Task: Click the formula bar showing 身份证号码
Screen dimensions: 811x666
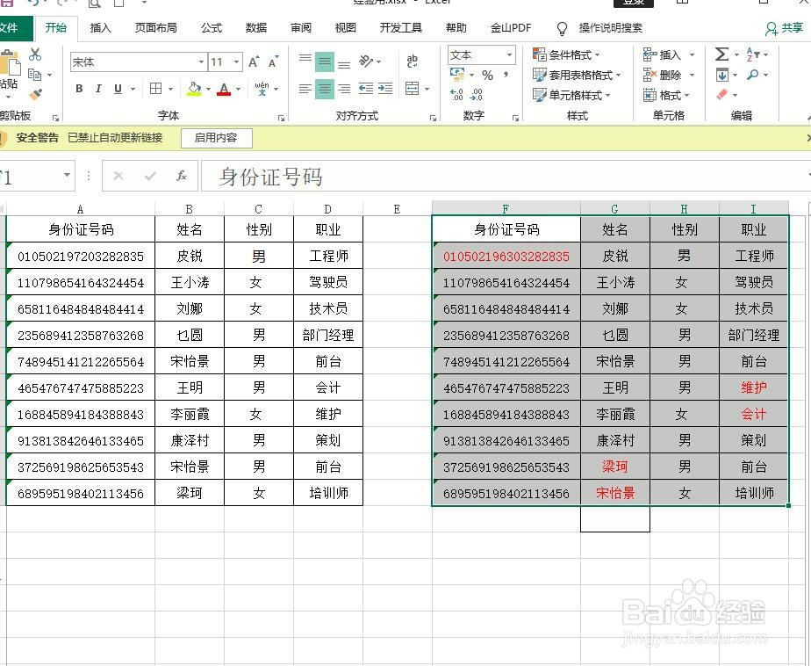Action: 505,176
